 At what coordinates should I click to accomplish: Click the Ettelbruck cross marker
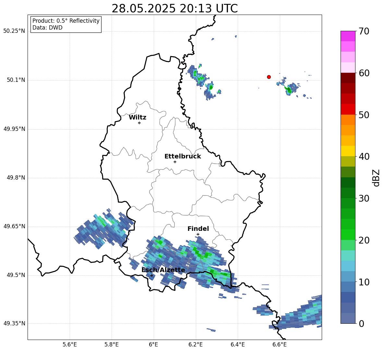[175, 162]
